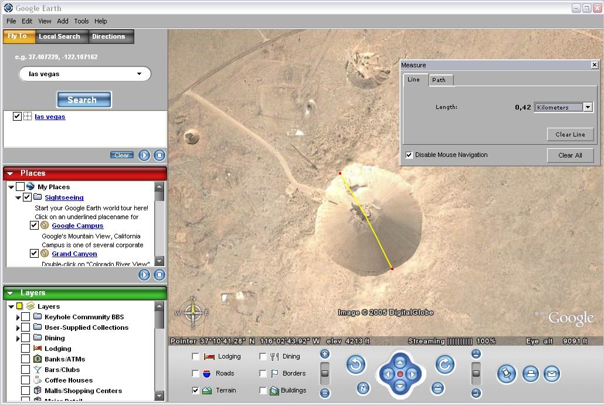The height and width of the screenshot is (406, 604).
Task: Pan the map down with arrow
Action: pos(400,385)
